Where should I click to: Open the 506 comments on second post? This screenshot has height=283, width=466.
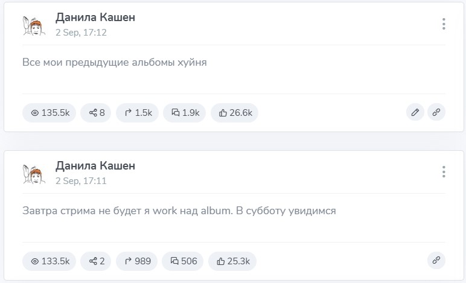tap(184, 261)
